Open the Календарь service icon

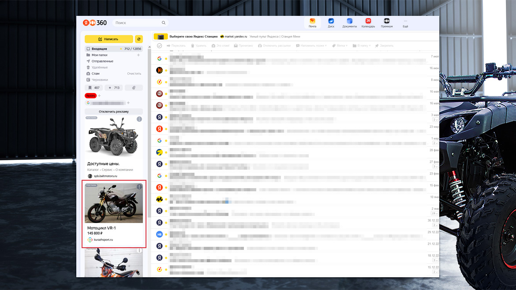(368, 22)
